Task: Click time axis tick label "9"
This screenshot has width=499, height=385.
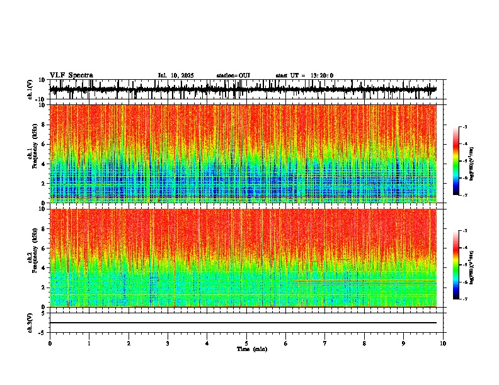Action: [403, 343]
